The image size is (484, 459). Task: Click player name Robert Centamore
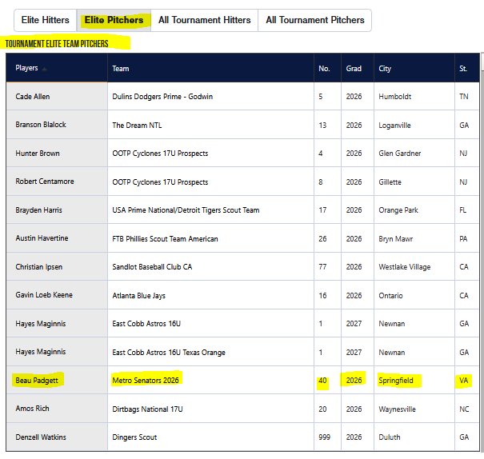tap(45, 182)
